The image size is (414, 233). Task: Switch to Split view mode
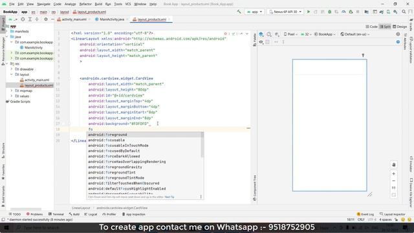(385, 27)
